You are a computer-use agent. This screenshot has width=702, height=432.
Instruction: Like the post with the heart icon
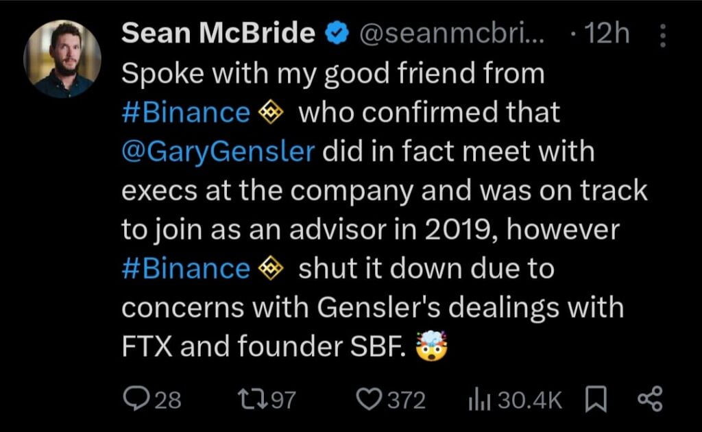pyautogui.click(x=370, y=399)
